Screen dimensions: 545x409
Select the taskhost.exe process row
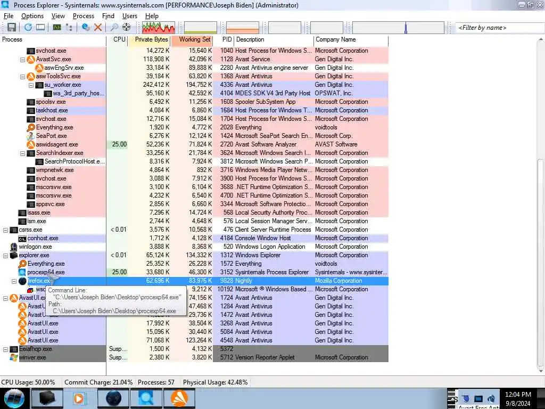point(194,110)
